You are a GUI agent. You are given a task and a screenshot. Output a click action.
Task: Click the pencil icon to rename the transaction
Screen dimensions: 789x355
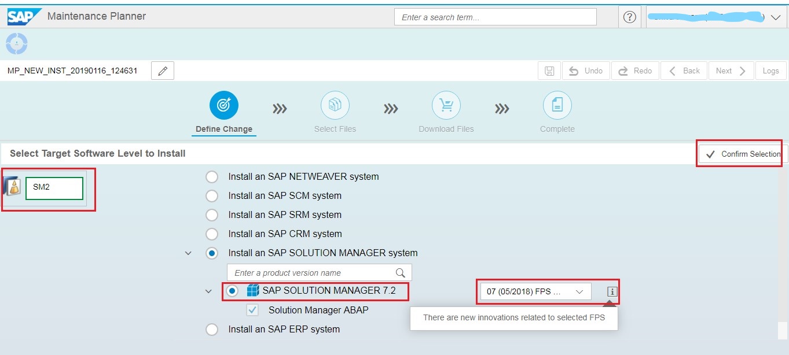(x=162, y=70)
